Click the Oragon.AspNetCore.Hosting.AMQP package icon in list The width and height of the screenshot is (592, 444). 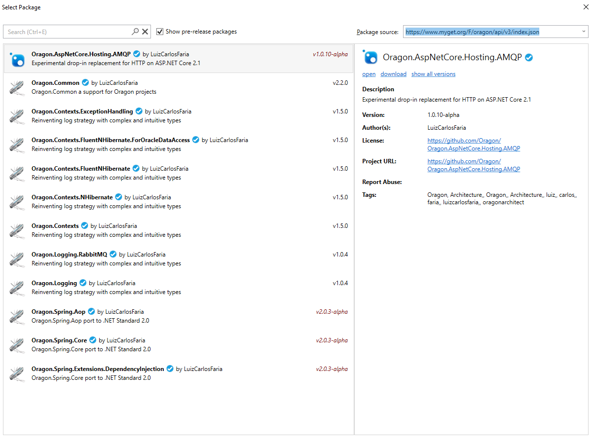click(x=17, y=59)
